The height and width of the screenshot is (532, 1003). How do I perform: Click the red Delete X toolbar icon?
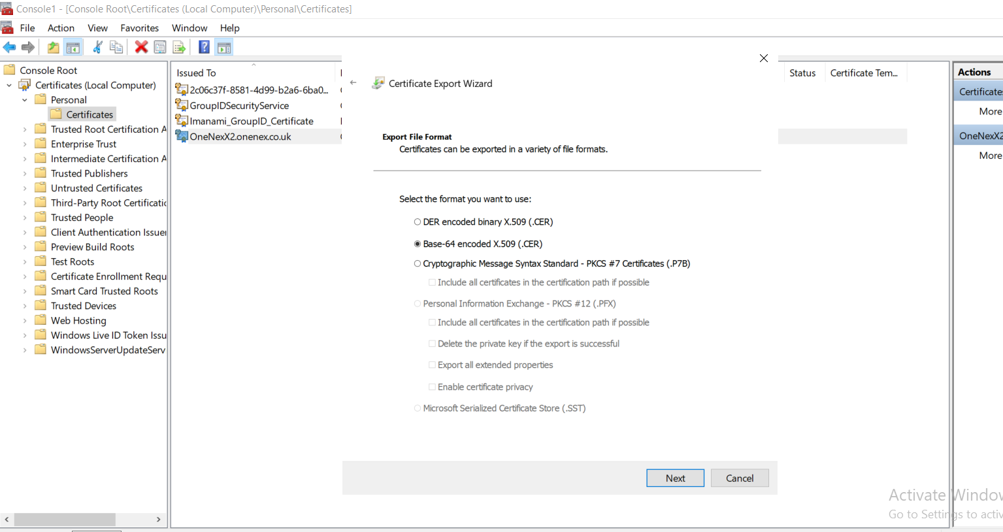click(139, 46)
